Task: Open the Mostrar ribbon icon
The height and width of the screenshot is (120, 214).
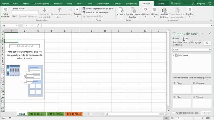Action: pos(190,10)
